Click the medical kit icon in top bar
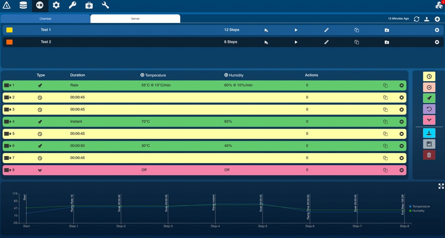Screen dimensions: 445x238 click(89, 5)
